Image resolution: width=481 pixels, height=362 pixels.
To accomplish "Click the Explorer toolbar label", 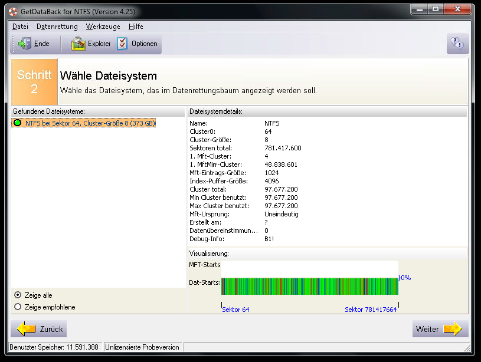I will (x=99, y=44).
